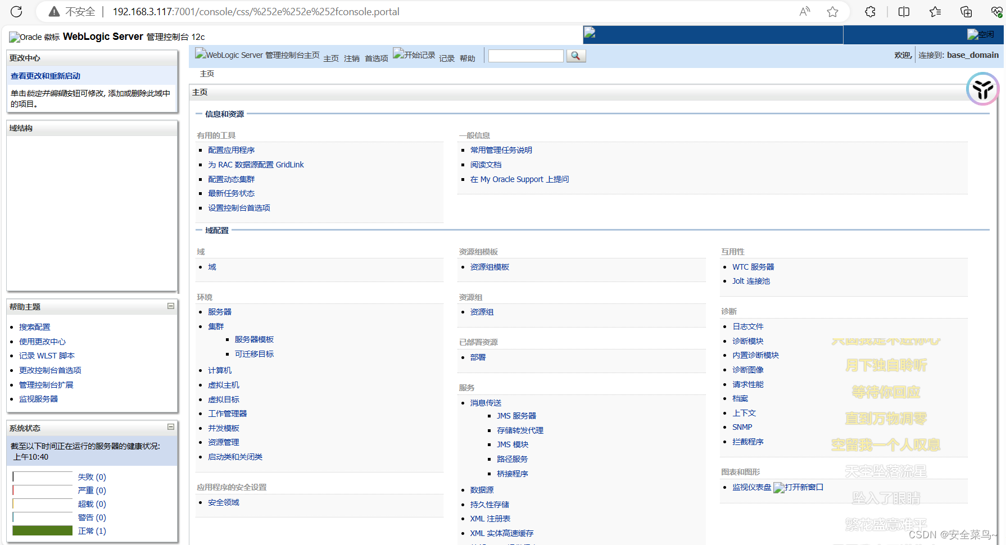Click the Oracle logo image
The width and height of the screenshot is (1006, 545).
pyautogui.click(x=34, y=37)
